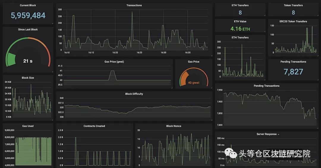Screen dimensions: 321x168
Task: Open the Block Difficulty panel title menu
Action: click(x=134, y=94)
